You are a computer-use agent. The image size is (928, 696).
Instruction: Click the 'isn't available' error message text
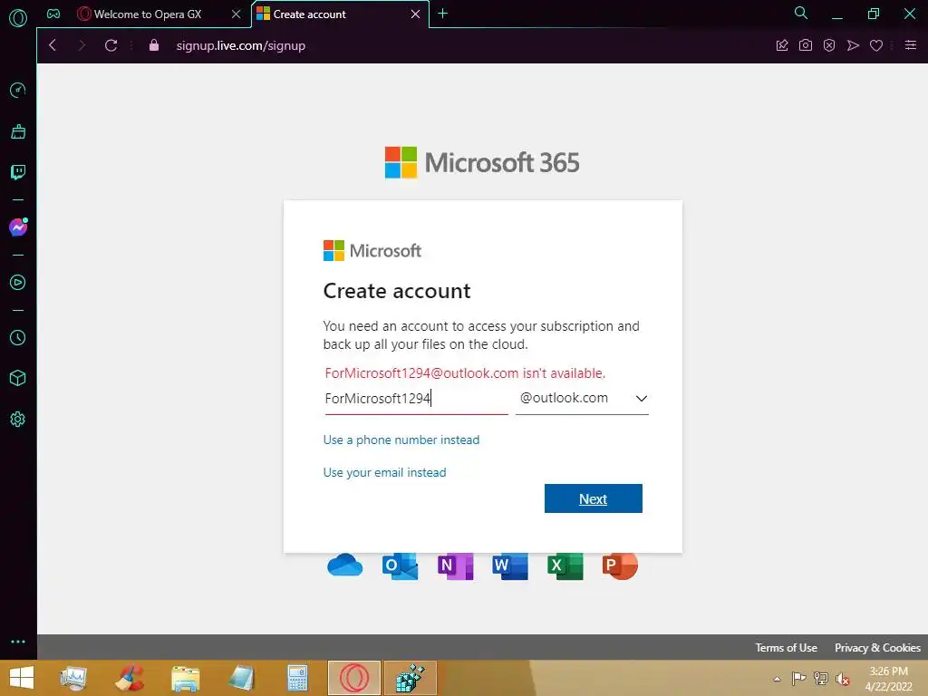point(465,373)
